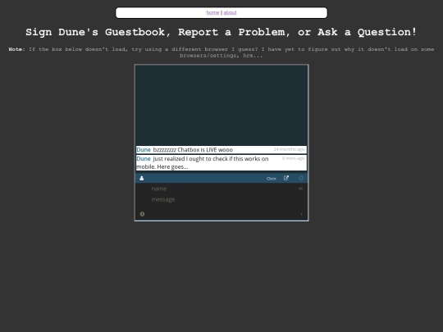Focus the name input field
The image size is (443, 332).
(x=221, y=189)
